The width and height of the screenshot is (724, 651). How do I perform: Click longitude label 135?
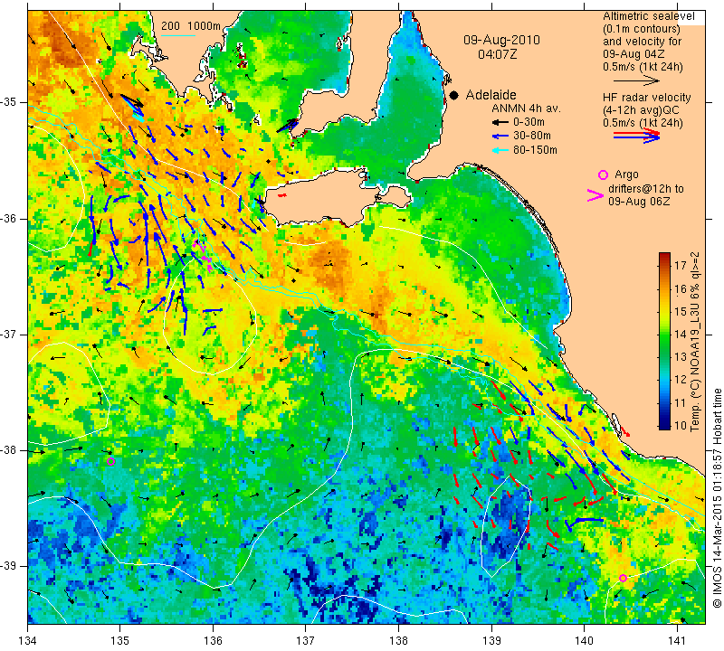120,641
